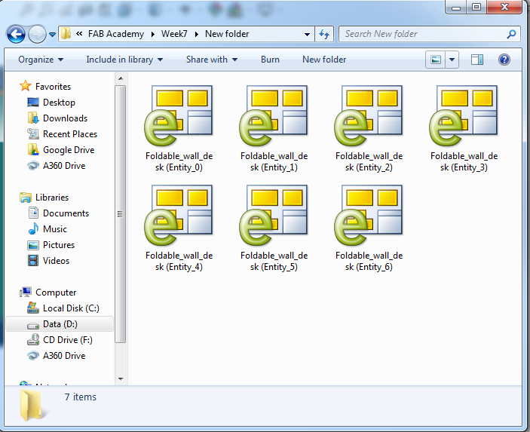Viewport: 530px width, 432px height.
Task: Select Libraries in navigation pane
Action: point(52,198)
